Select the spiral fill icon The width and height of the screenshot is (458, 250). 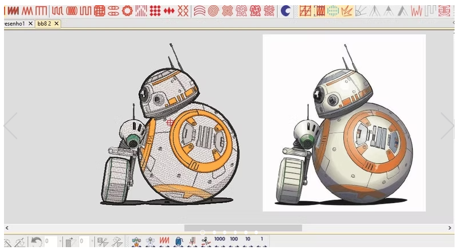point(213,11)
